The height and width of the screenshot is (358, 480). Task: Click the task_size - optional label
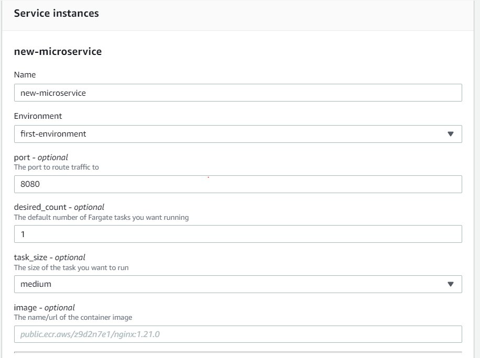(48, 257)
